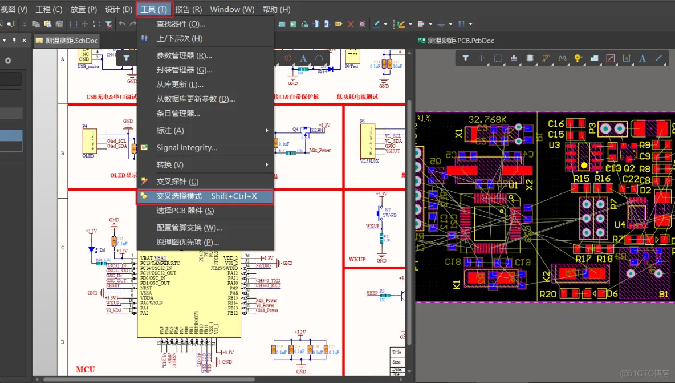Open the 帮助 (H) menu

276,9
